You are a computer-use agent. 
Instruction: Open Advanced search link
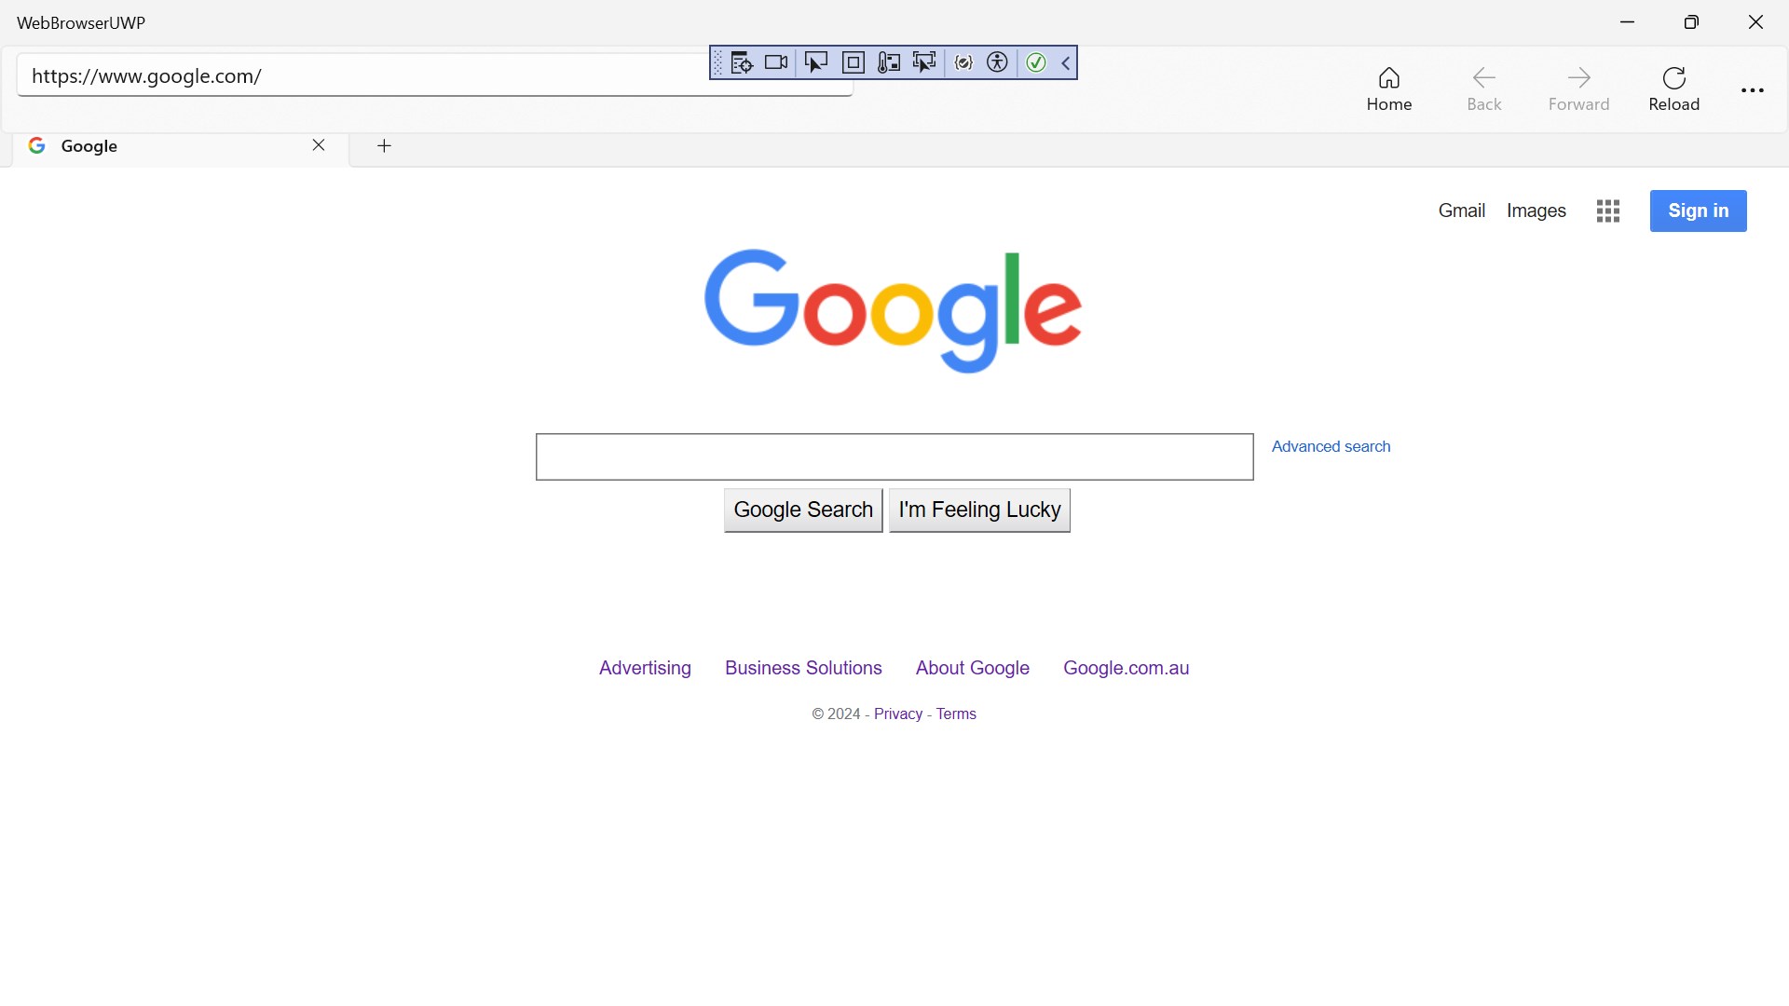[x=1331, y=446]
